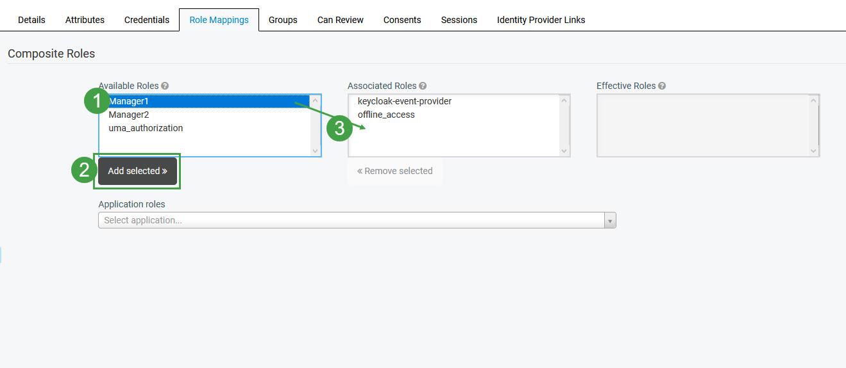
Task: Expand the Select application dropdown arrow
Action: (610, 220)
